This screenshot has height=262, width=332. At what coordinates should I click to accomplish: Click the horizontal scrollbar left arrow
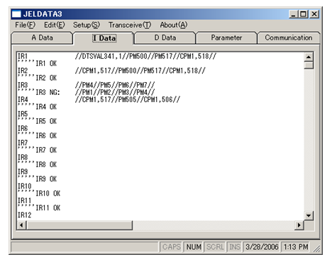click(21, 225)
